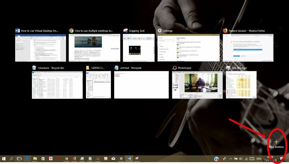Open File Explorer from the taskbar
289x164 pixels.
pyautogui.click(x=35, y=159)
